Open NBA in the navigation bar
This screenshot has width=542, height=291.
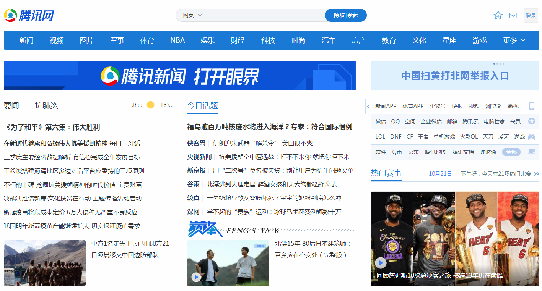pyautogui.click(x=177, y=40)
